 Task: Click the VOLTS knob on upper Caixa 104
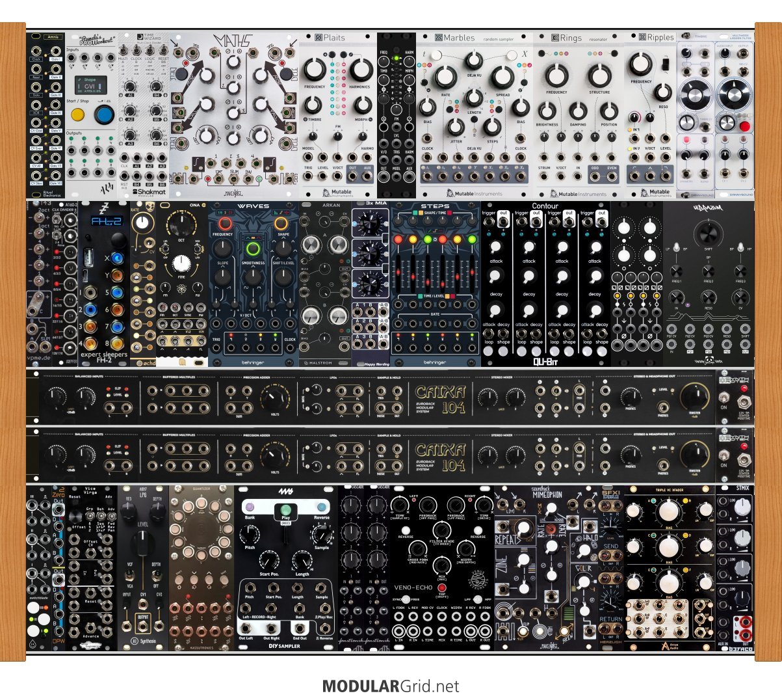[274, 398]
